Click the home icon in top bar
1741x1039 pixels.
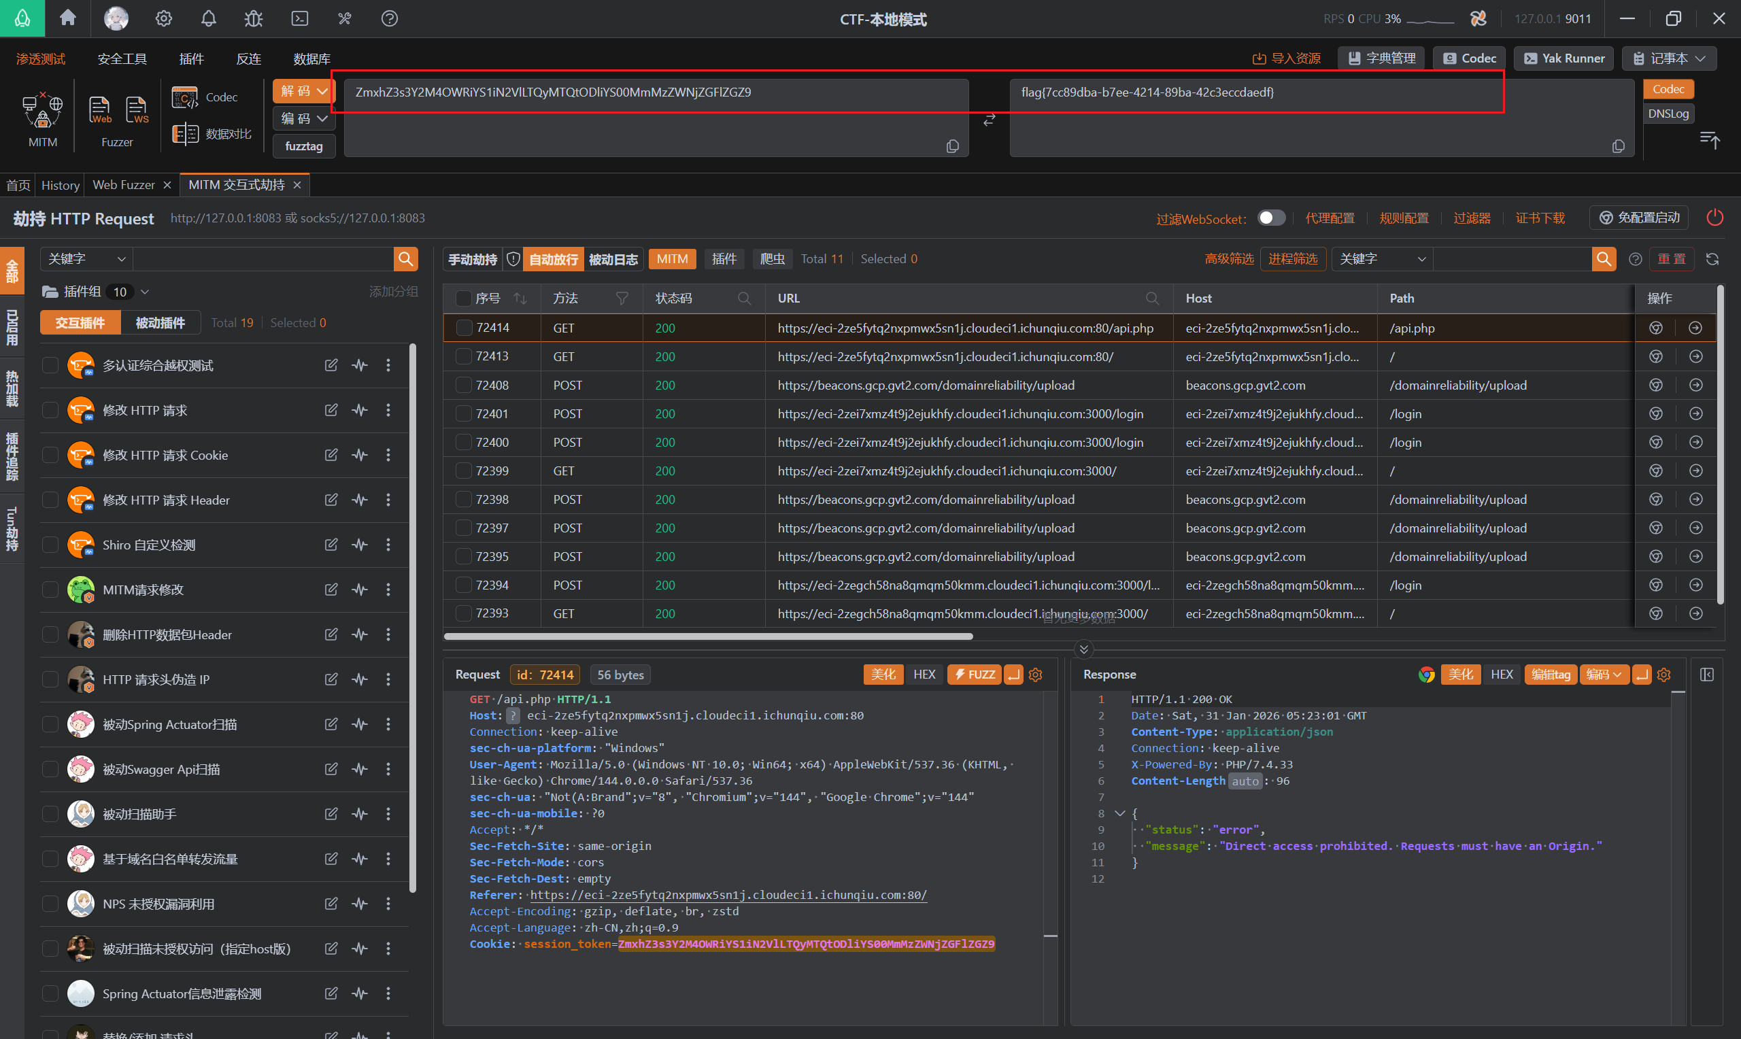click(68, 18)
